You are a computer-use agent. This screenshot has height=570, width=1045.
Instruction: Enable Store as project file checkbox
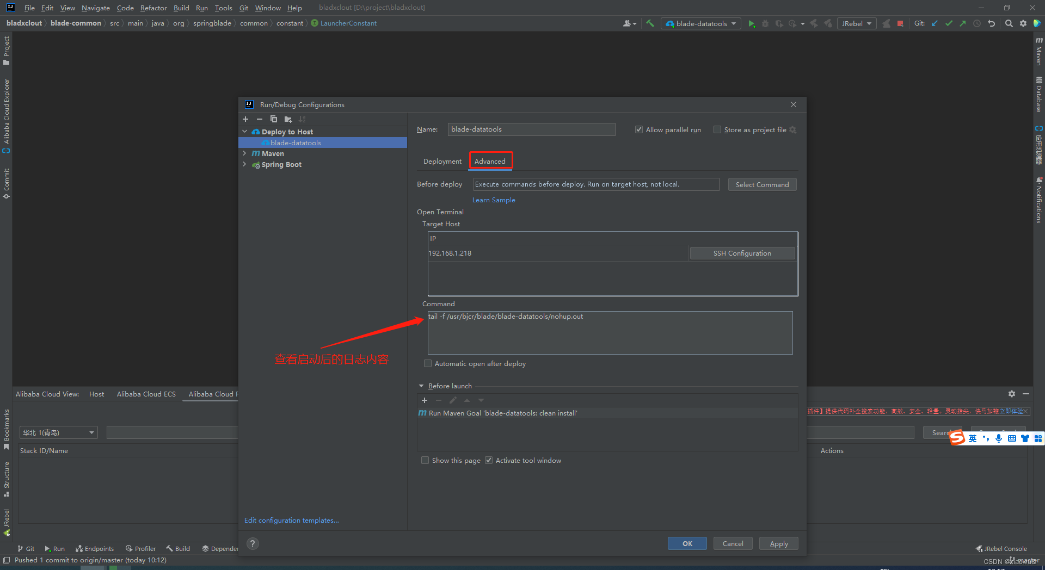(717, 129)
